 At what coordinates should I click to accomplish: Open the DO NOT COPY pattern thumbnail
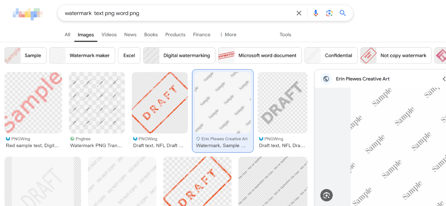[122, 181]
